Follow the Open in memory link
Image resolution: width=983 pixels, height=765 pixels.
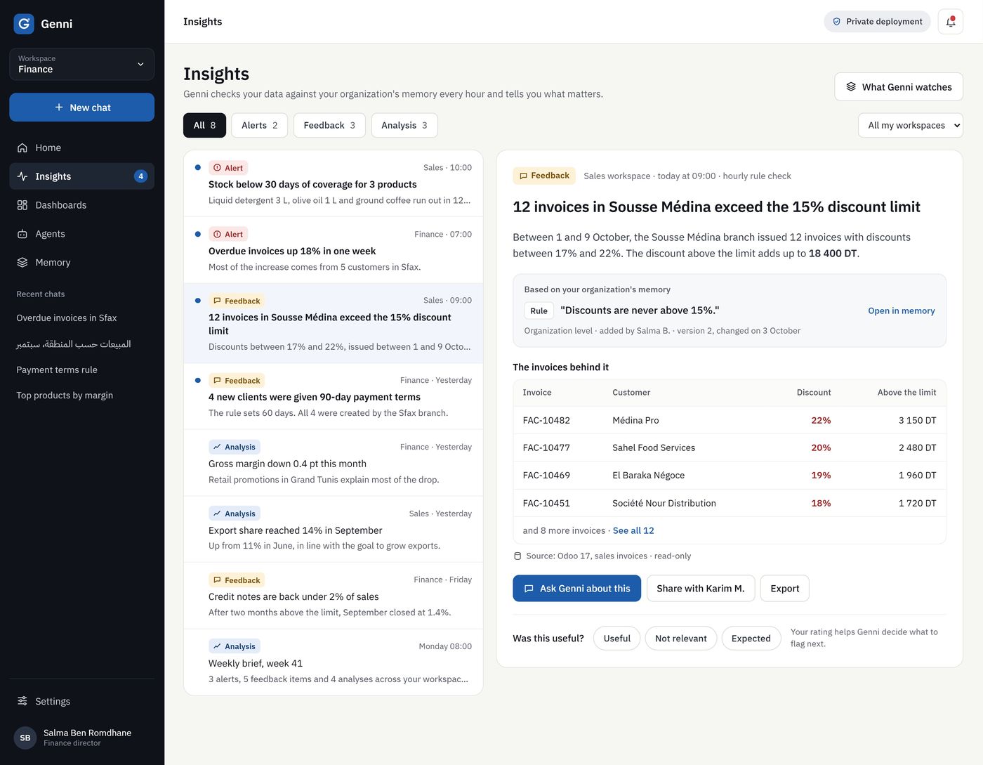(902, 310)
